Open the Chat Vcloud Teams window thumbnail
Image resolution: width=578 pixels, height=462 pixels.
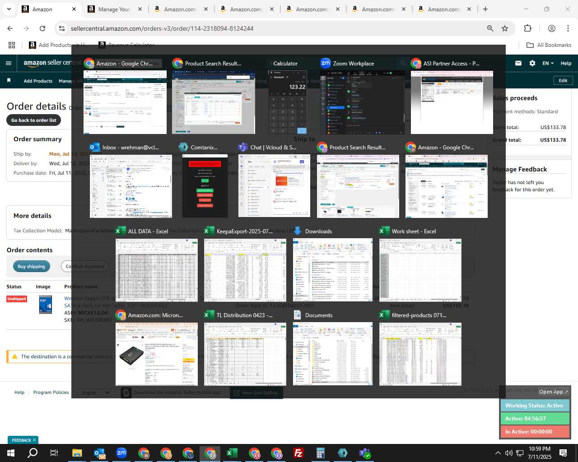pyautogui.click(x=274, y=186)
